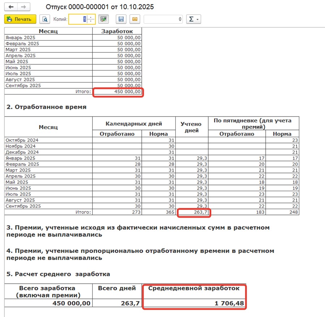The height and width of the screenshot is (317, 325).
Task: Send by email using the envelope icon
Action: coord(134,19)
